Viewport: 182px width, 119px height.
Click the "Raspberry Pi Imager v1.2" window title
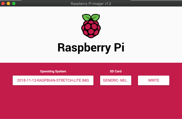(91, 3)
